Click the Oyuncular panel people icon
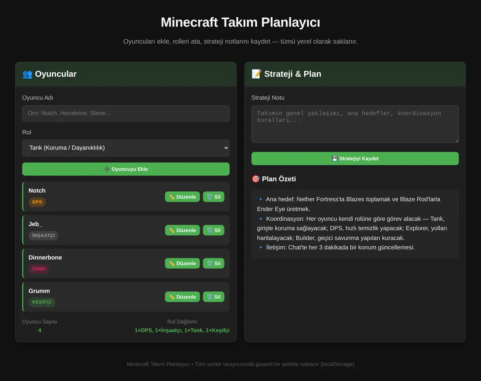 [27, 74]
